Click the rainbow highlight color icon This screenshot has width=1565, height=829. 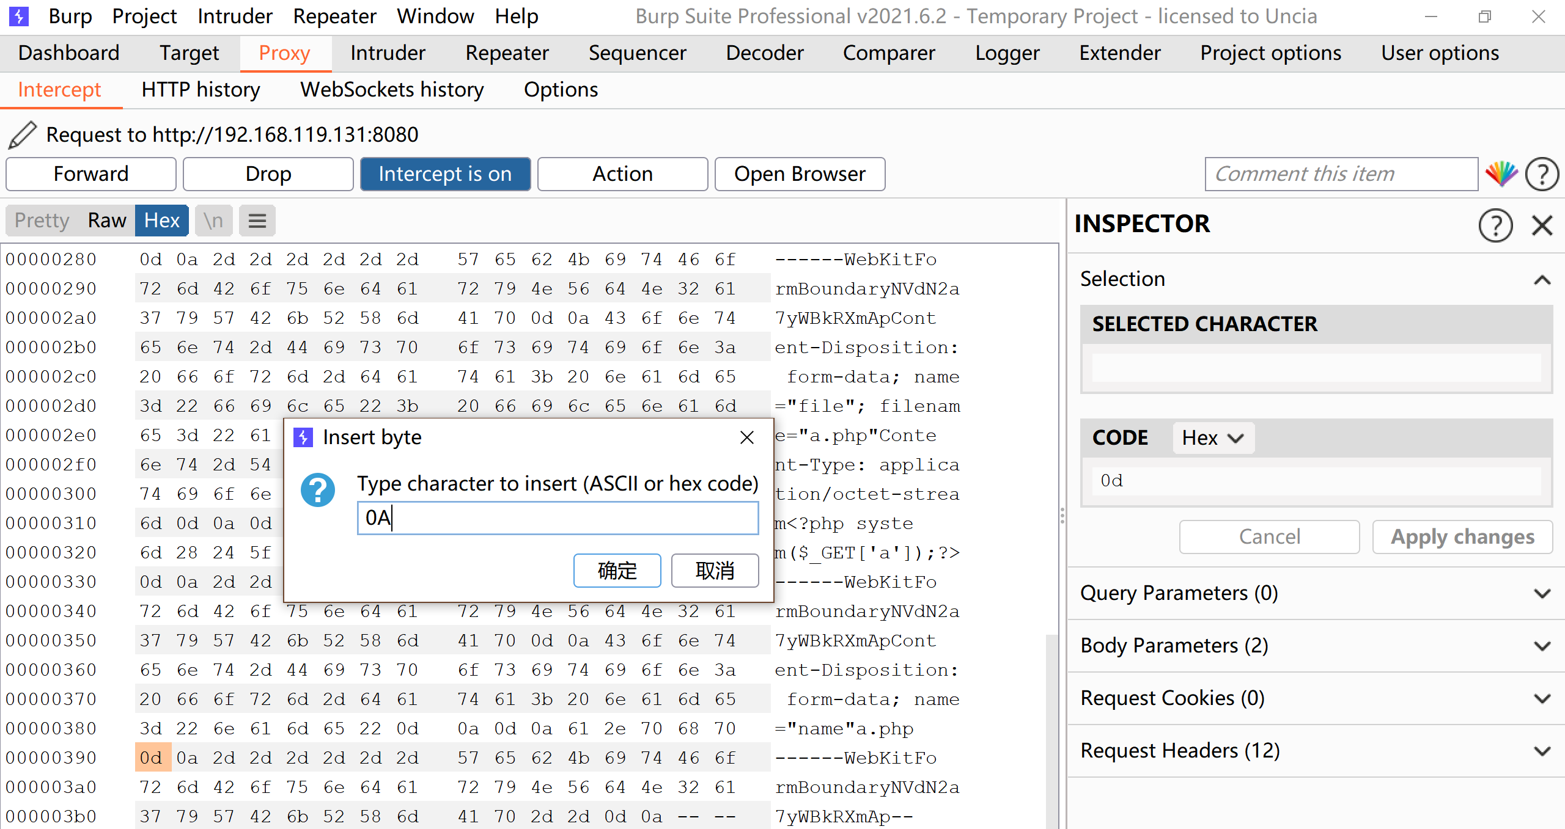1501,173
